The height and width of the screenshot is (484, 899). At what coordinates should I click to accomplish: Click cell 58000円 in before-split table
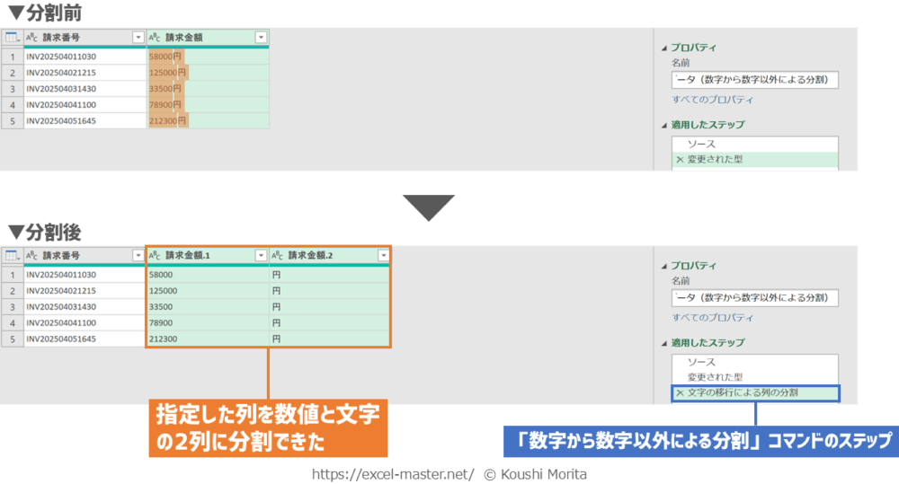[x=208, y=57]
